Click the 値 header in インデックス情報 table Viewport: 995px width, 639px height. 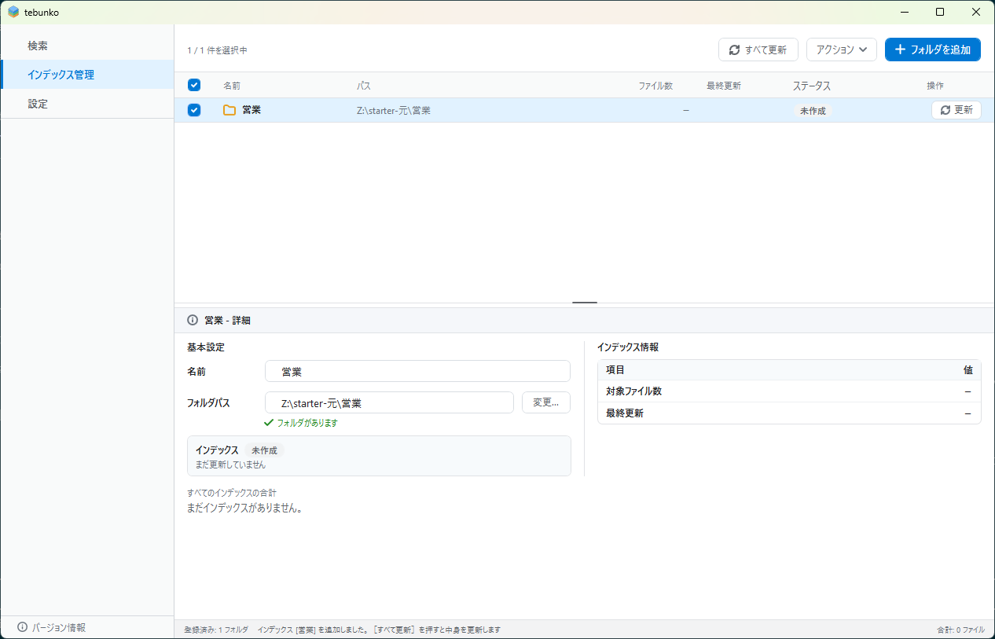coord(968,369)
